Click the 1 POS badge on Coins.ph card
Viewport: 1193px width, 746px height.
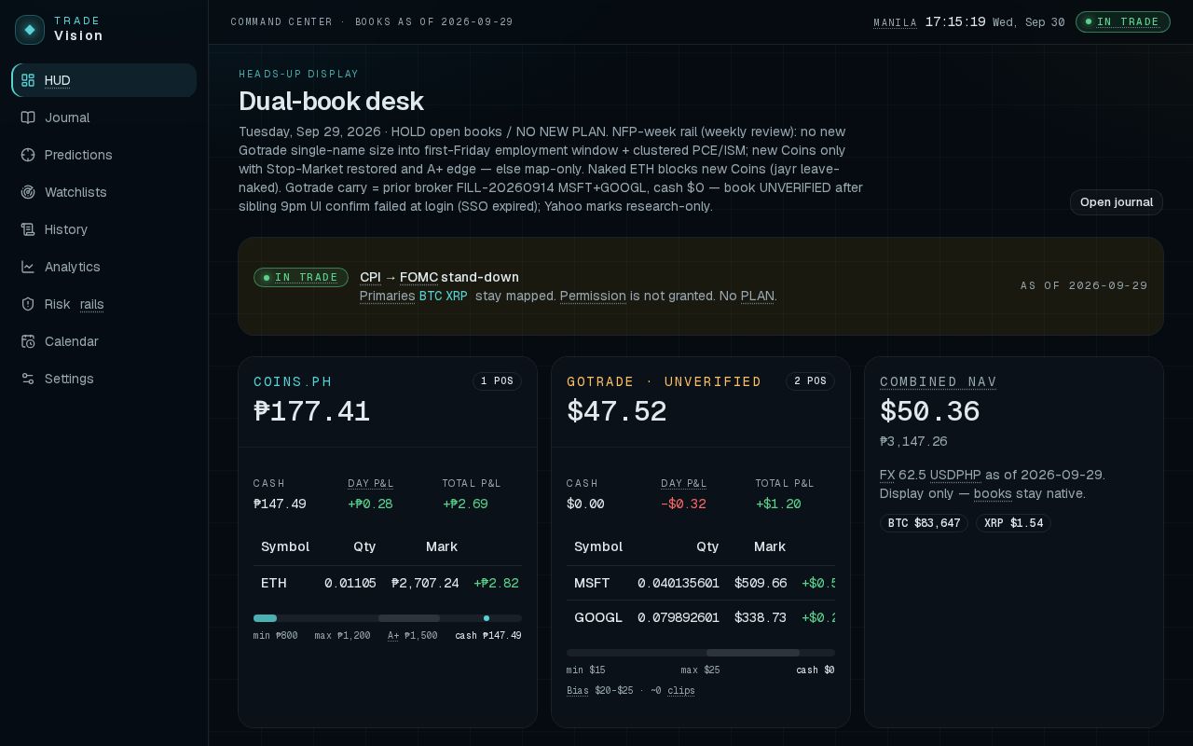pyautogui.click(x=497, y=381)
